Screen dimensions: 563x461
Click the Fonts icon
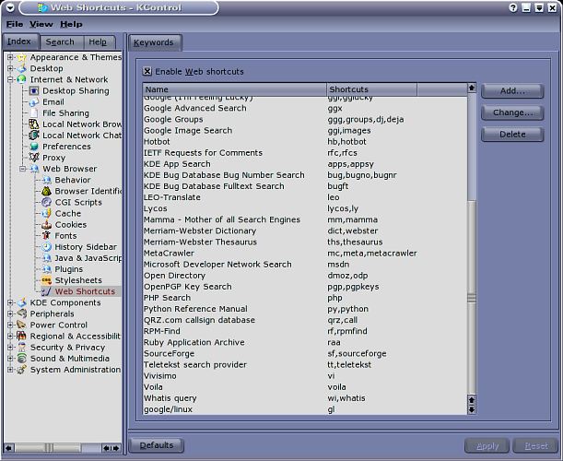point(46,236)
